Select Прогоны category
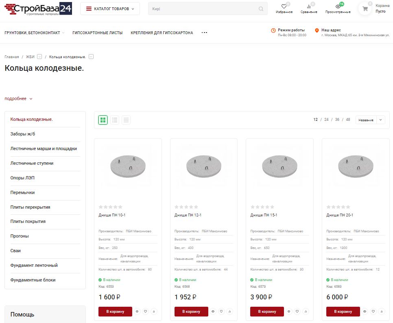Screen dimensions: 393x323 [19, 236]
